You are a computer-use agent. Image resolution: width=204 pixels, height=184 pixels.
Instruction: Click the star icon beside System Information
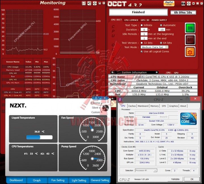(x=112, y=72)
